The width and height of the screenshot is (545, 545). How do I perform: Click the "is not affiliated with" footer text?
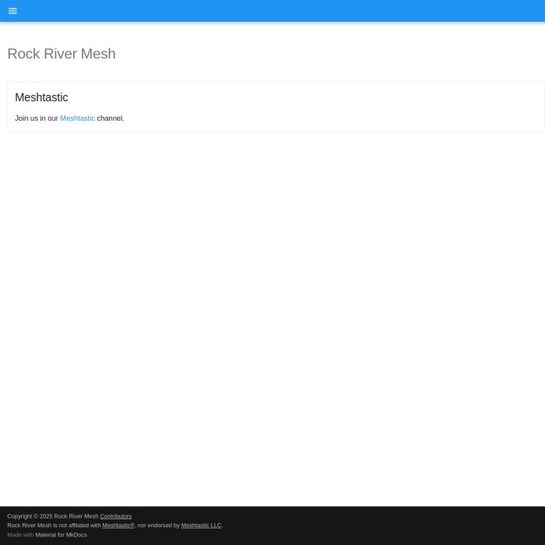tap(77, 526)
